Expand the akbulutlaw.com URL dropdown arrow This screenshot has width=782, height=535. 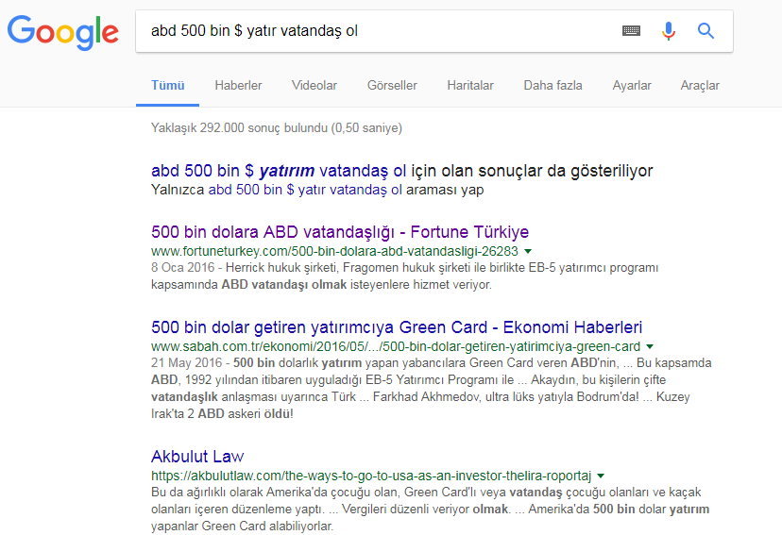click(601, 476)
